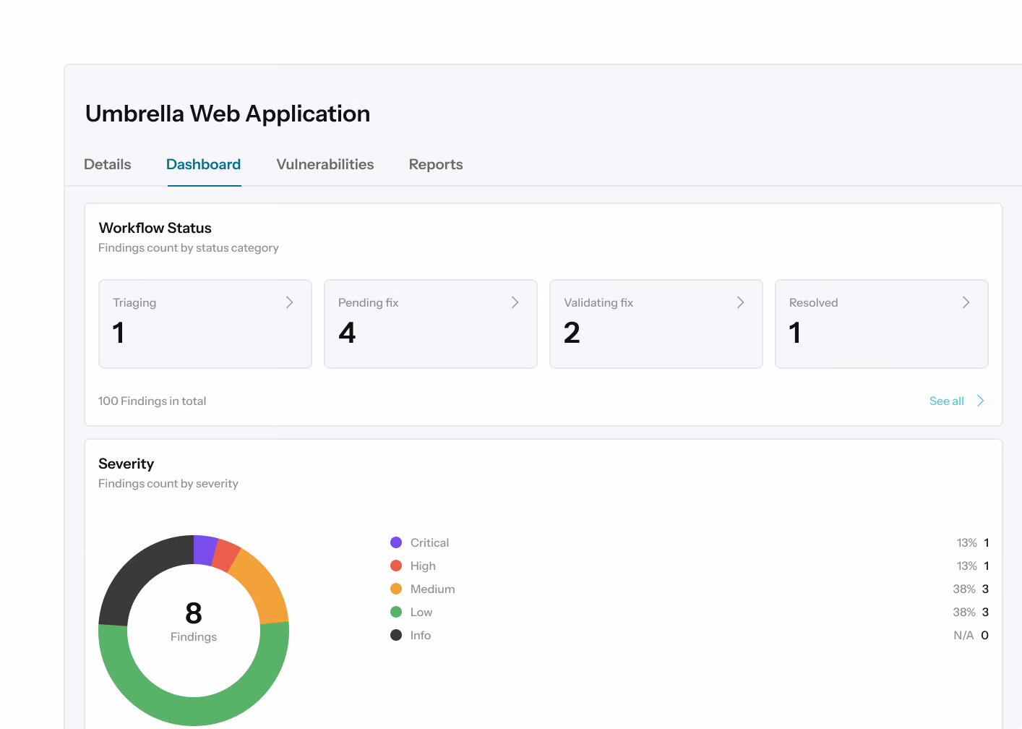The image size is (1022, 729).
Task: Click the 13% value in Critical row
Action: pyautogui.click(x=967, y=542)
